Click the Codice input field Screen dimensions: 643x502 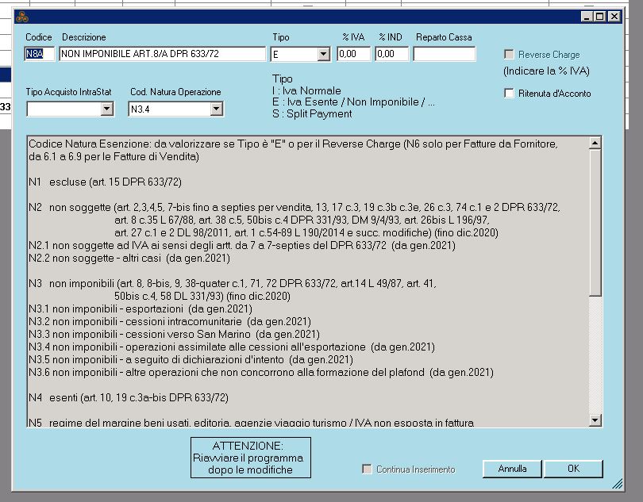click(x=40, y=55)
